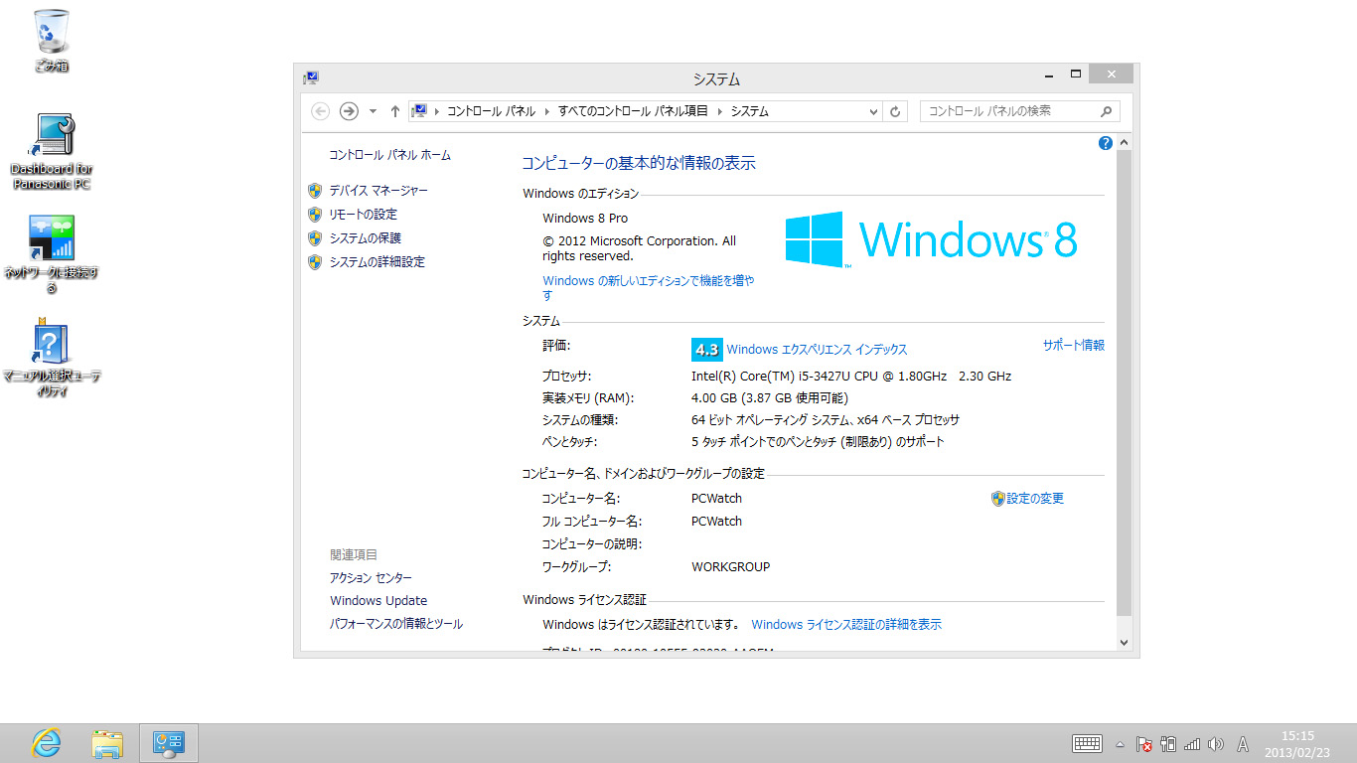The image size is (1357, 763).
Task: Click the back navigation arrow
Action: (x=320, y=111)
